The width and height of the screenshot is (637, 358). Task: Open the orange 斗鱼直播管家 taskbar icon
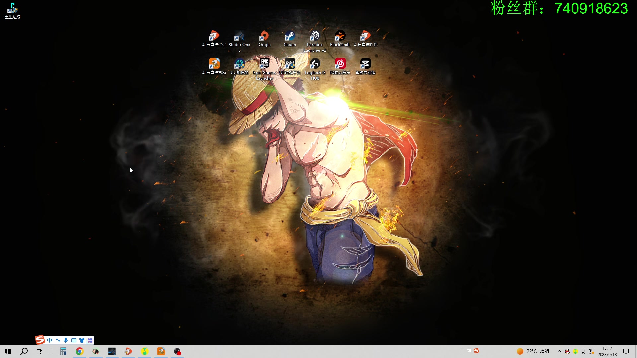pos(161,351)
